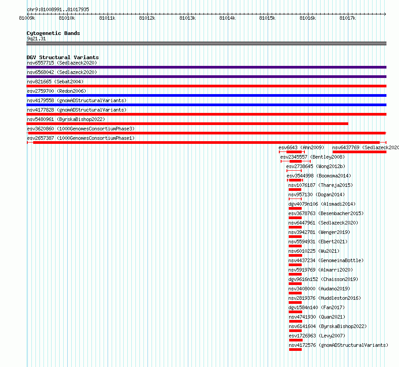Select nsv5480961 (ByrskaBishop2022) in the top tracks
Viewport: 399px width, 367px height.
(66, 119)
